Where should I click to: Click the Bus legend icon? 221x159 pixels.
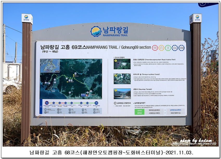[58, 109]
